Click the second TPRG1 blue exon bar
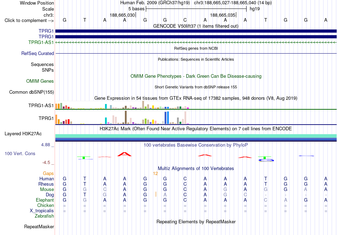This screenshot has height=235, width=337. [x=196, y=37]
